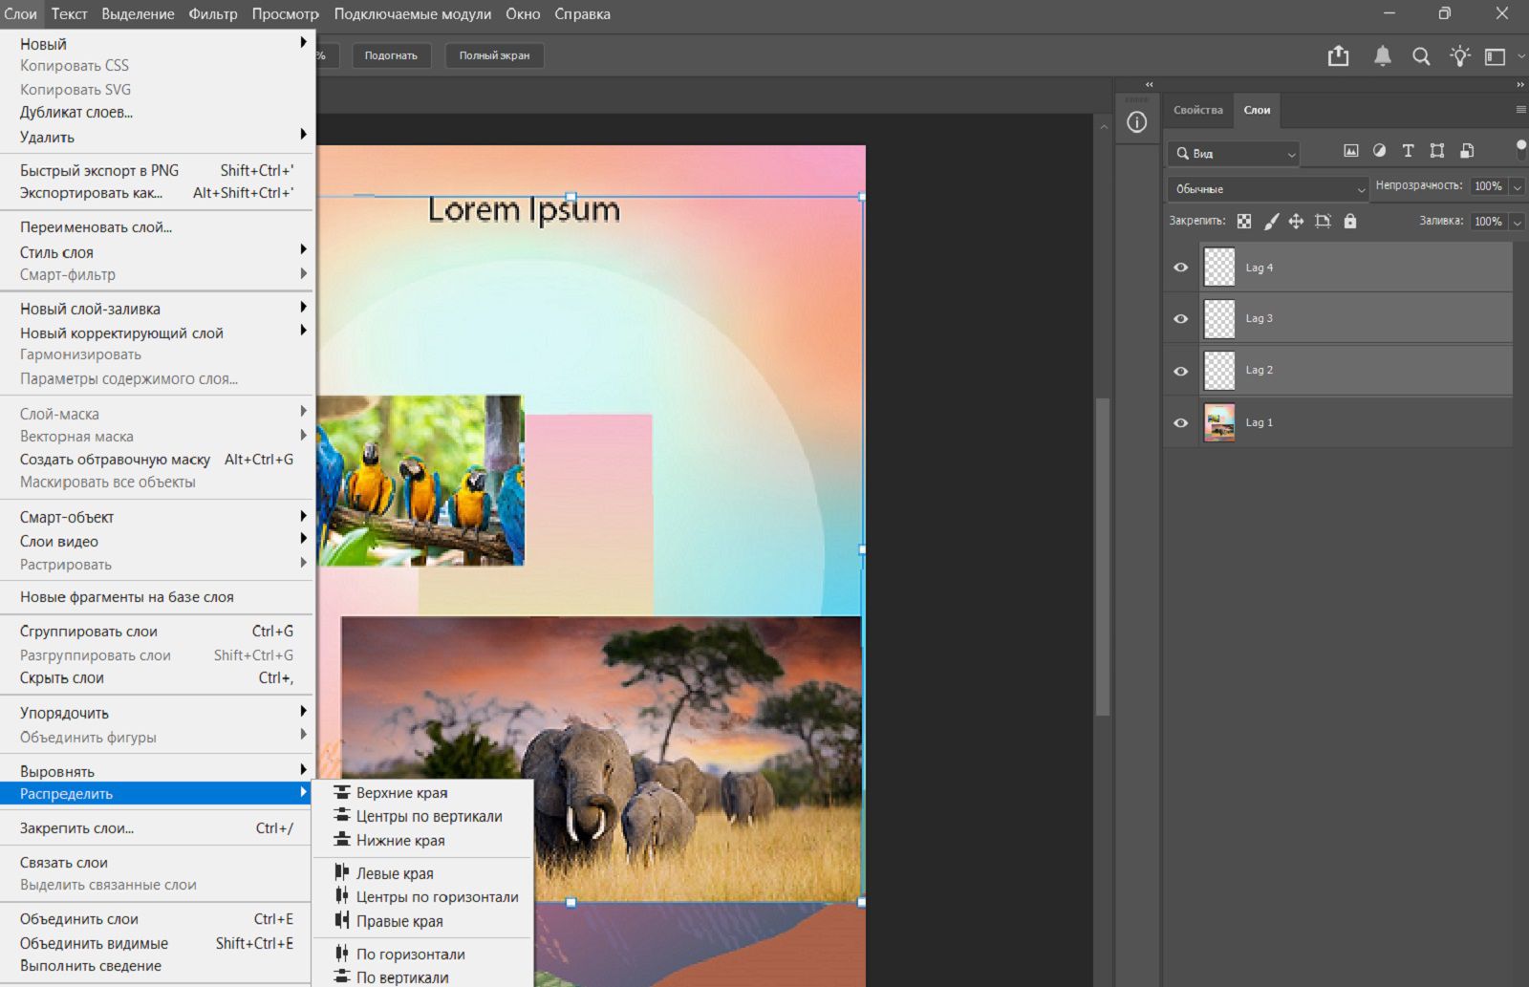Filter layers by adjustment layer icon
1529x987 pixels.
pyautogui.click(x=1379, y=151)
